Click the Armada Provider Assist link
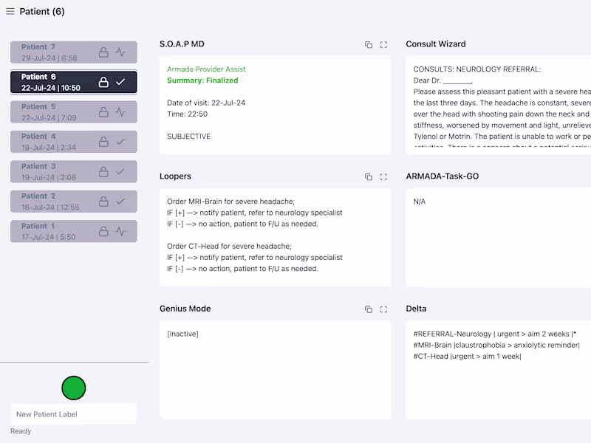Screen dimensions: 591x443 tap(206, 69)
